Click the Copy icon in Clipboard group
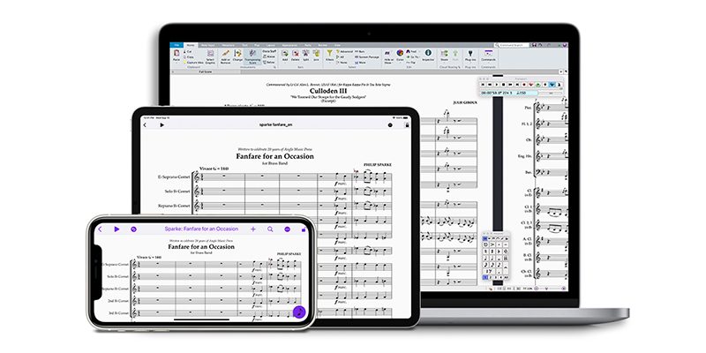 189,57
